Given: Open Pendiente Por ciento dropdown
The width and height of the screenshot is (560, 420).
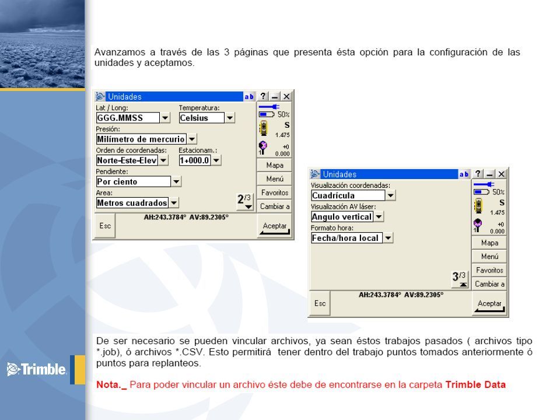Looking at the screenshot, I should (176, 181).
